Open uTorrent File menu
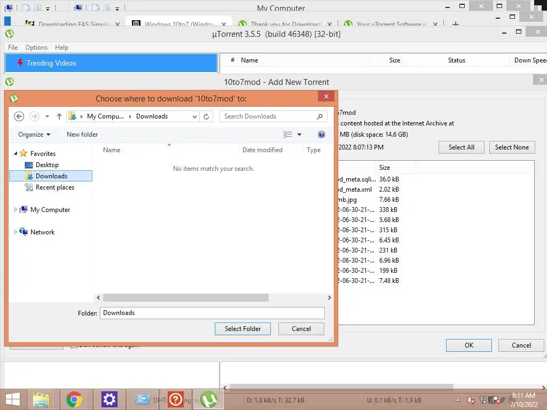The image size is (547, 410). pos(13,48)
